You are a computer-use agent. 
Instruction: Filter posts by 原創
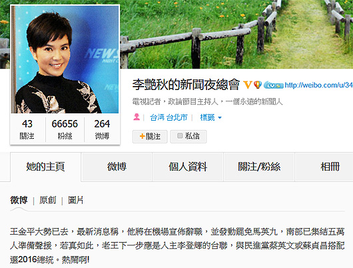[x=47, y=200]
